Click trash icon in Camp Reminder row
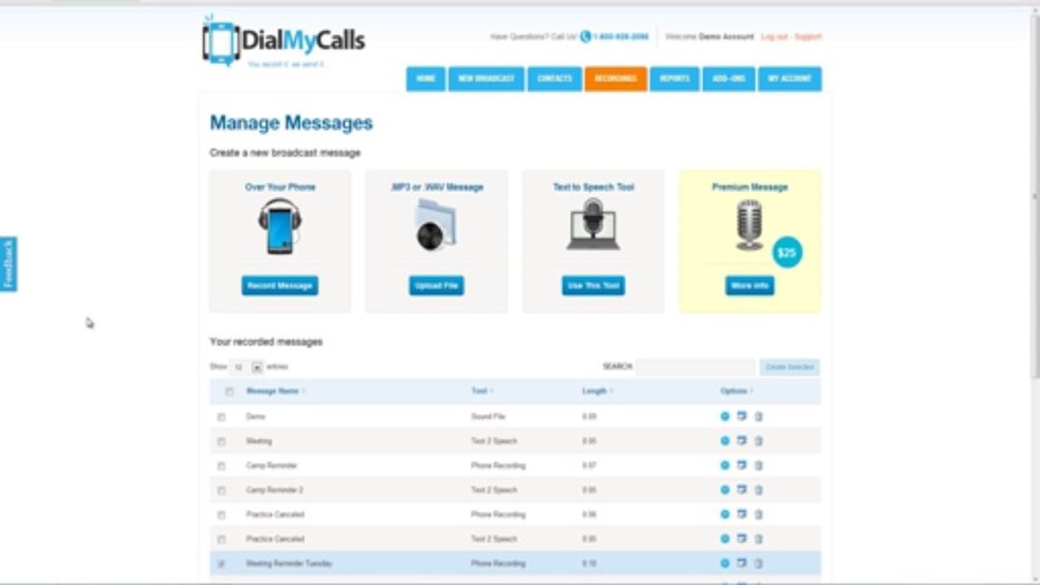This screenshot has height=585, width=1040. pyautogui.click(x=759, y=466)
